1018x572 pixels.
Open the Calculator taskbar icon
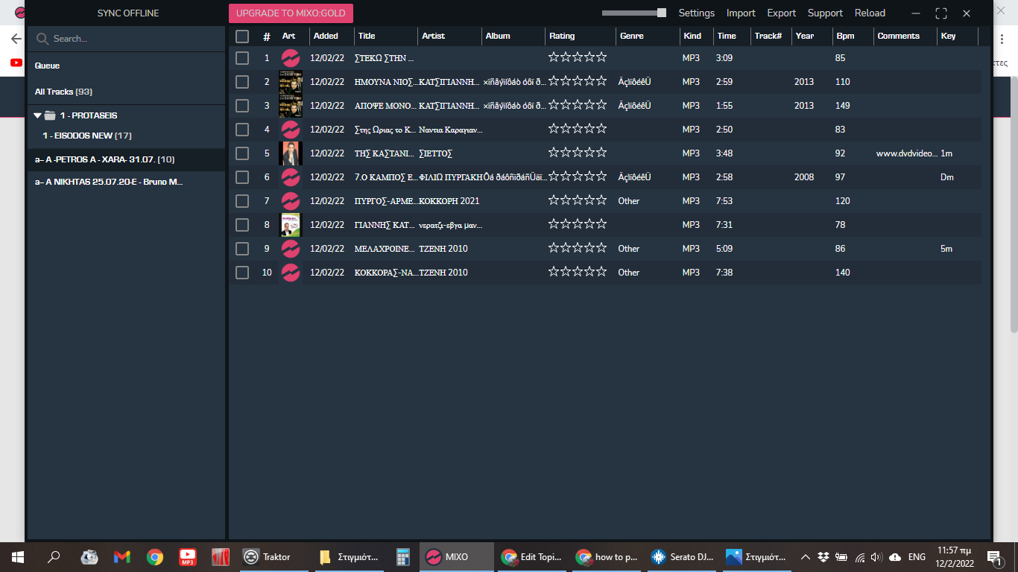[403, 556]
